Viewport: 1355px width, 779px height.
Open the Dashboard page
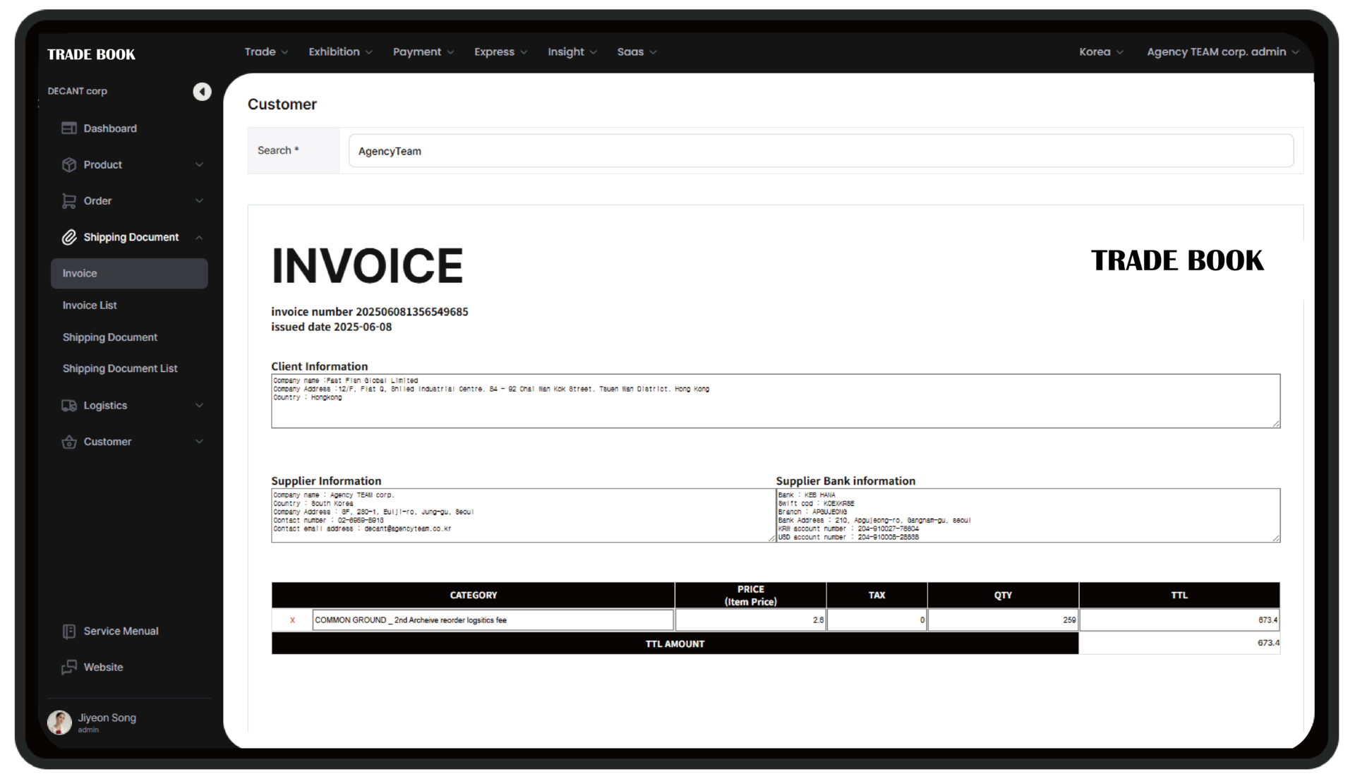coord(110,128)
